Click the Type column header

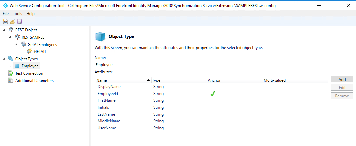point(179,80)
